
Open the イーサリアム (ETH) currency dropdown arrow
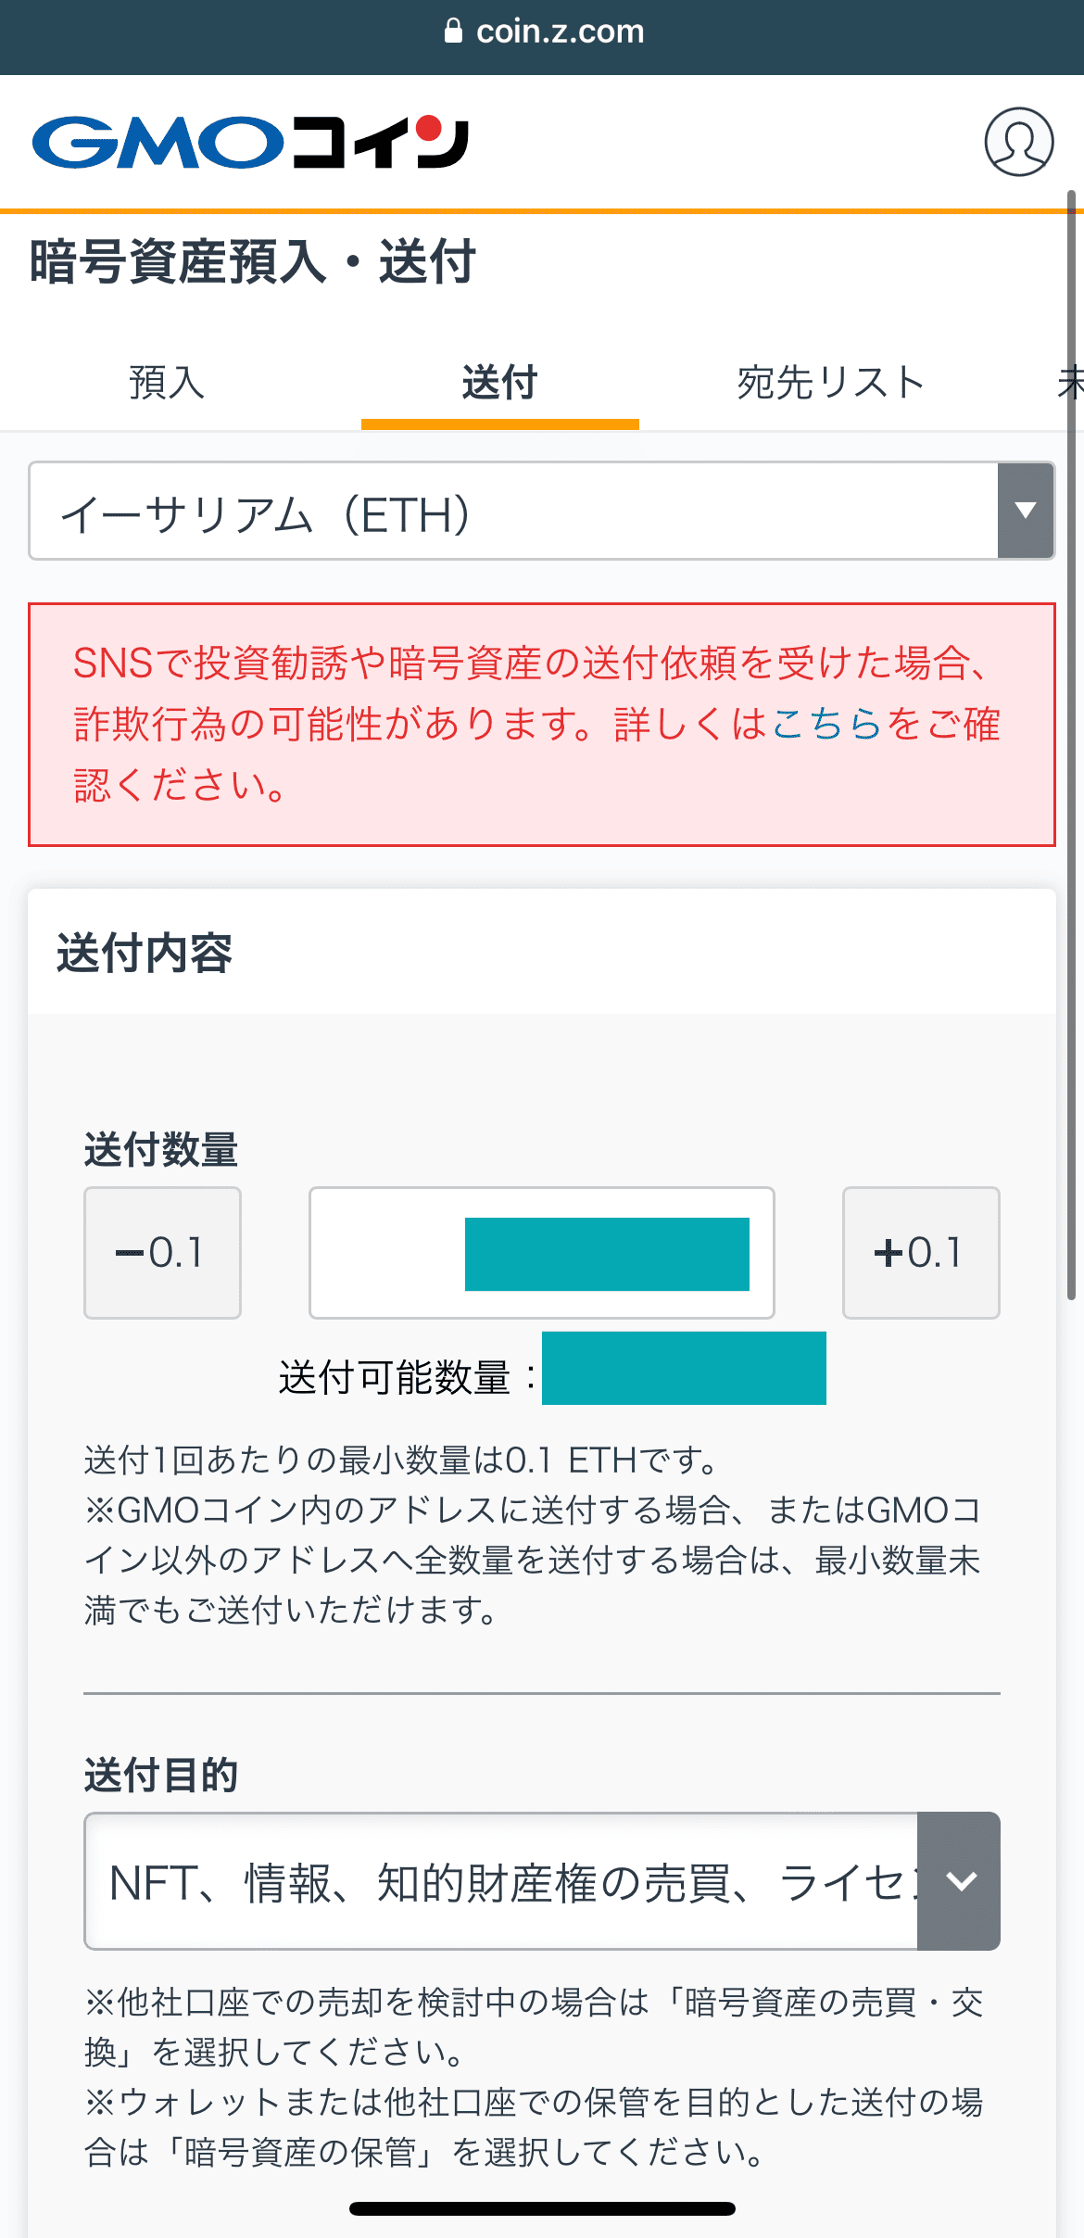[x=1025, y=511]
